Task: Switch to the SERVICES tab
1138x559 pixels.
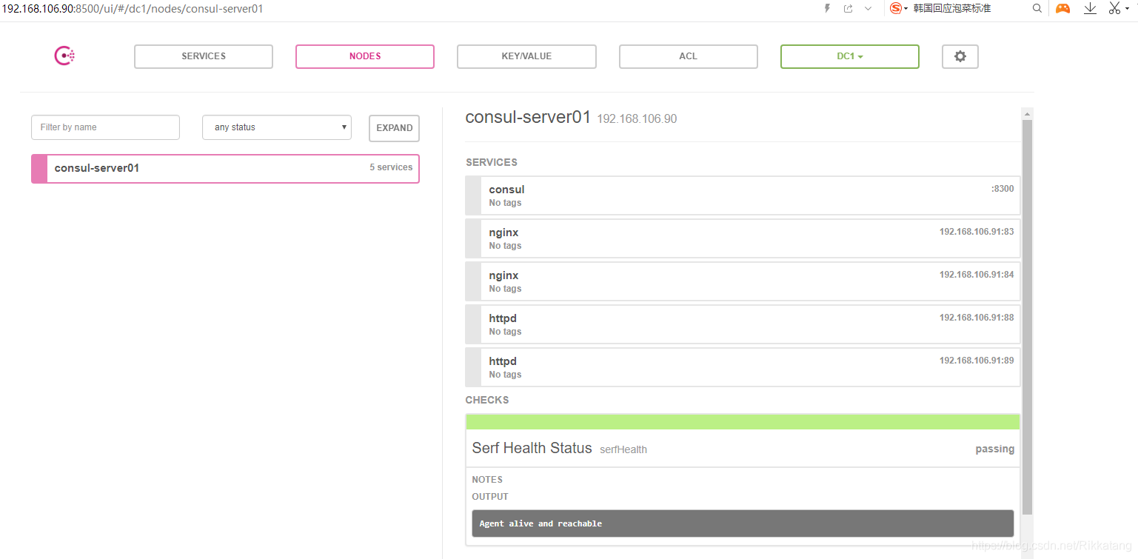Action: click(204, 56)
